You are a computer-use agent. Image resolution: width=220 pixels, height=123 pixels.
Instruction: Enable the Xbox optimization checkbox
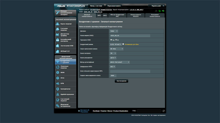pyautogui.click(x=123, y=44)
